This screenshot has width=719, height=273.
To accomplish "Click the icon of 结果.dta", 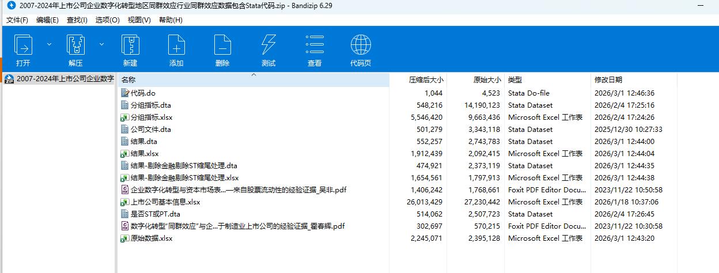I will (125, 141).
